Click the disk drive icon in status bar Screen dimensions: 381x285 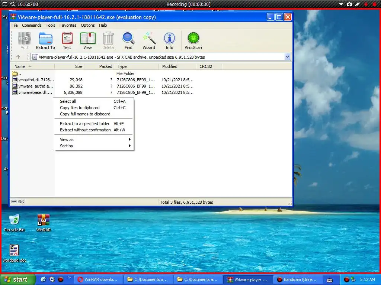pos(14,202)
